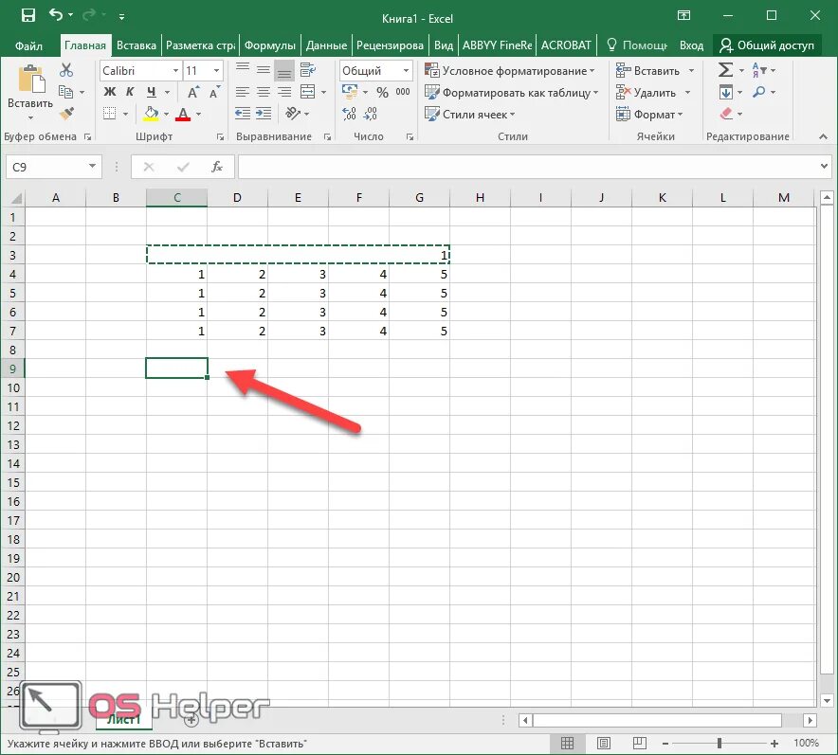The image size is (838, 755).
Task: Click the Decrease Decimal icon
Action: point(370,113)
